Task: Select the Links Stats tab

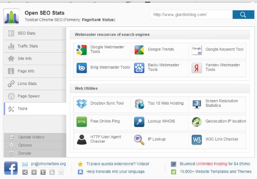Action: tap(35, 84)
